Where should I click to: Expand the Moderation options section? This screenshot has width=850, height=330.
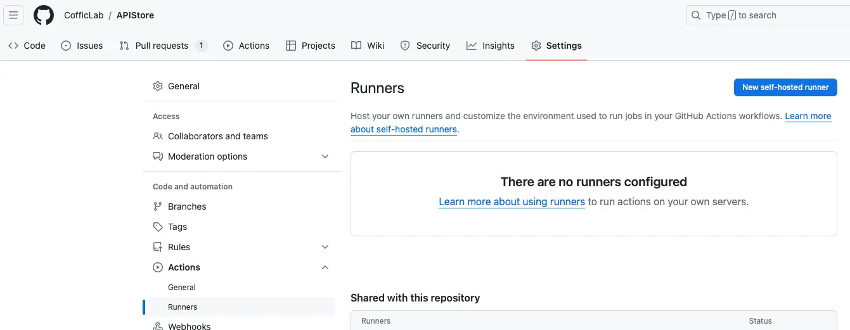tap(325, 156)
